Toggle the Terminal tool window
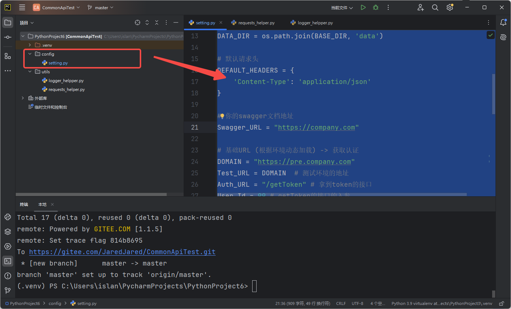This screenshot has height=309, width=511. click(8, 261)
